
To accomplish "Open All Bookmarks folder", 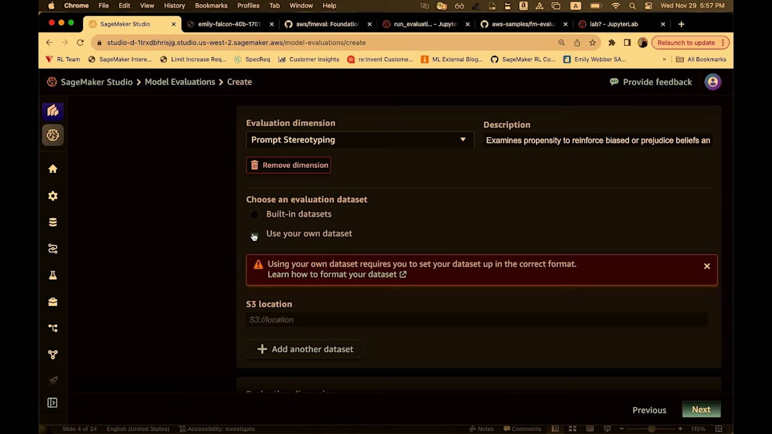I will click(x=701, y=59).
